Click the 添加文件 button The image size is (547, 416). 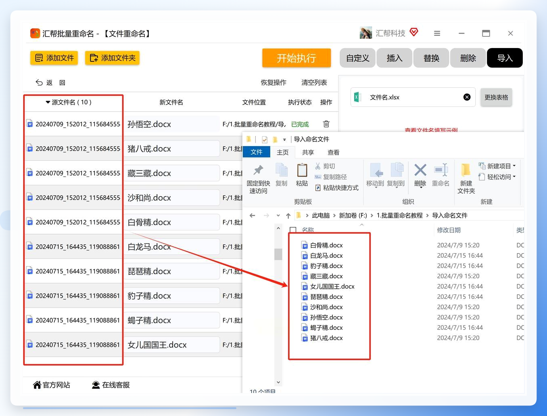[x=54, y=58]
